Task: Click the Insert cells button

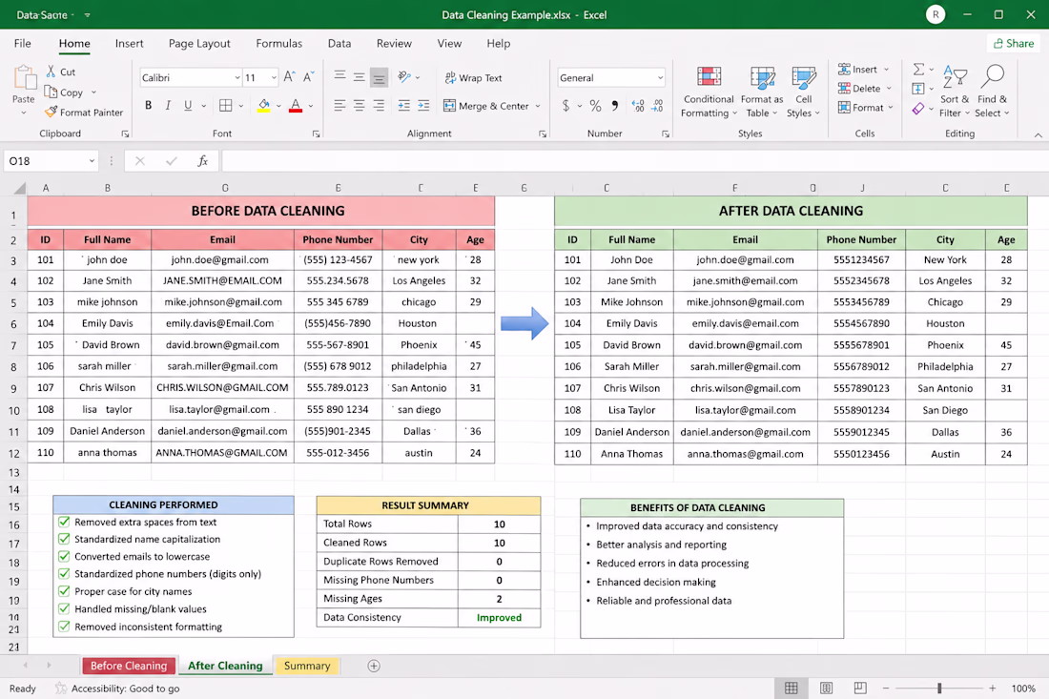Action: 864,69
